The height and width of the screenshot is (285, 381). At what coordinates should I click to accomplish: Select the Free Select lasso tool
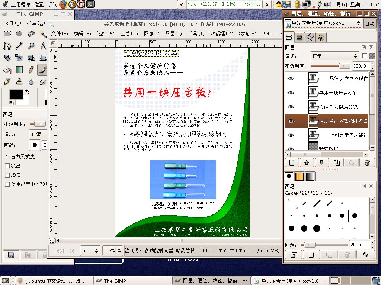coord(31,34)
